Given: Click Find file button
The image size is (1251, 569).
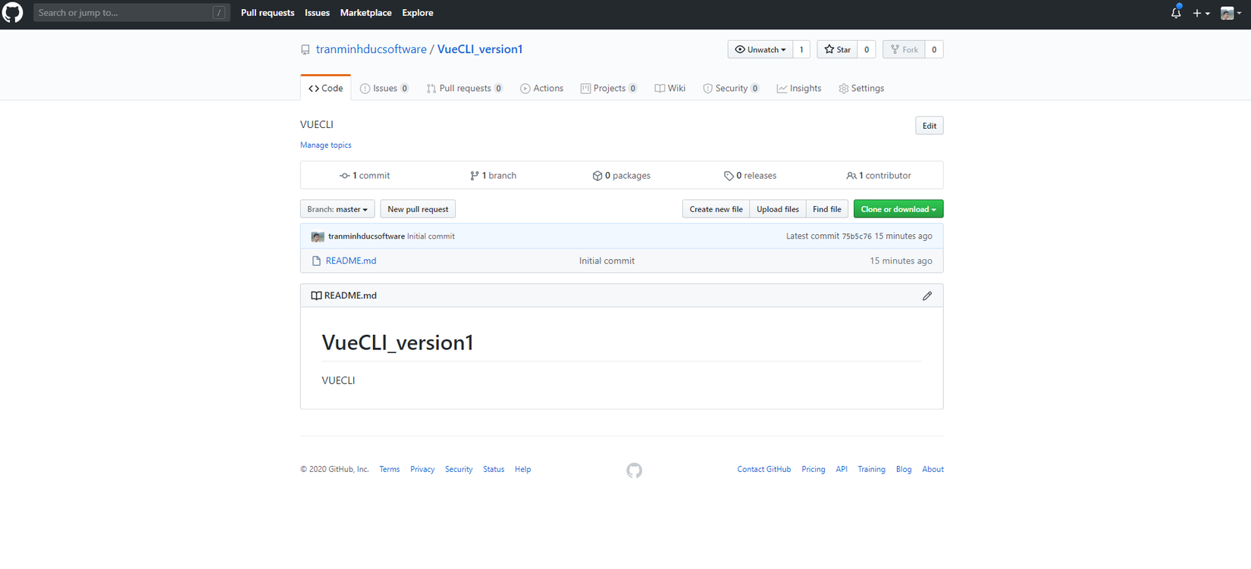Looking at the screenshot, I should click(x=826, y=209).
